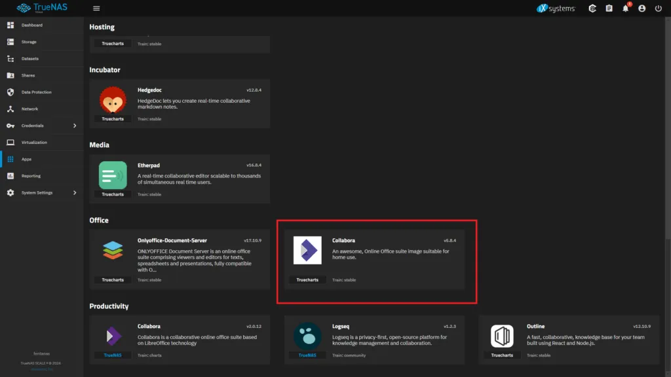The image size is (671, 377).
Task: Select the Network sidebar icon
Action: 10,109
